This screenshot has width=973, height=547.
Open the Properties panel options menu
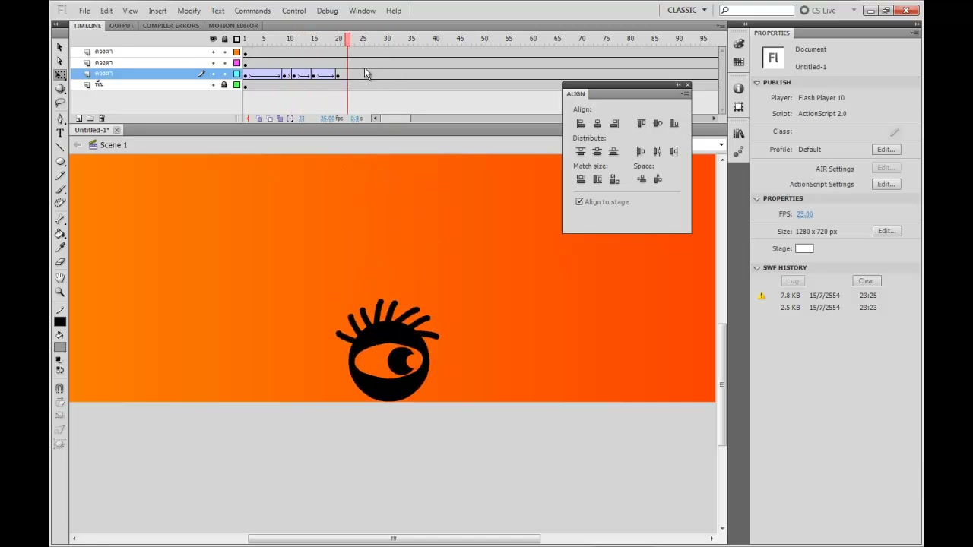tap(915, 33)
